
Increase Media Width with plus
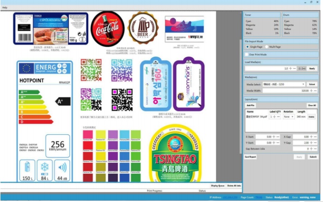311,90
